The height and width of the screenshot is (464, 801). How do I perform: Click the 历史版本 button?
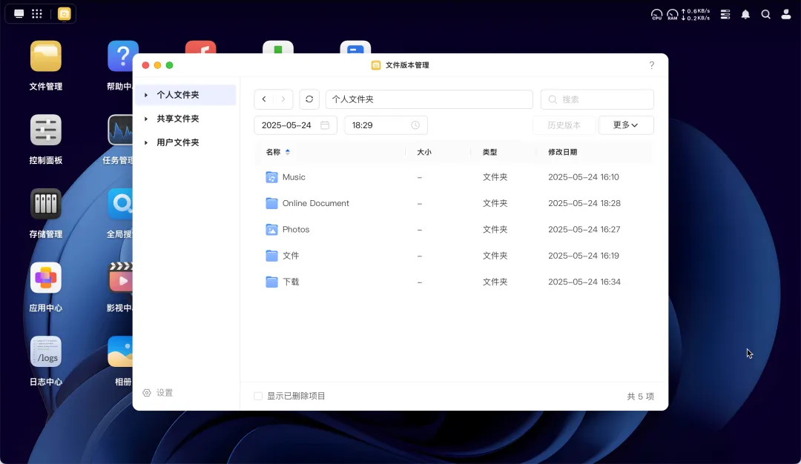click(564, 125)
